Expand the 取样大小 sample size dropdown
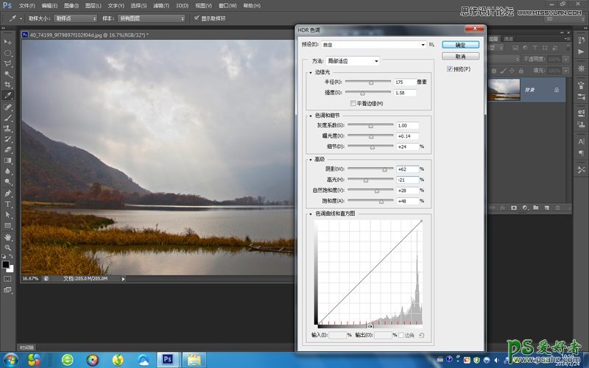Viewport: 589px width, 368px height. tap(75, 18)
